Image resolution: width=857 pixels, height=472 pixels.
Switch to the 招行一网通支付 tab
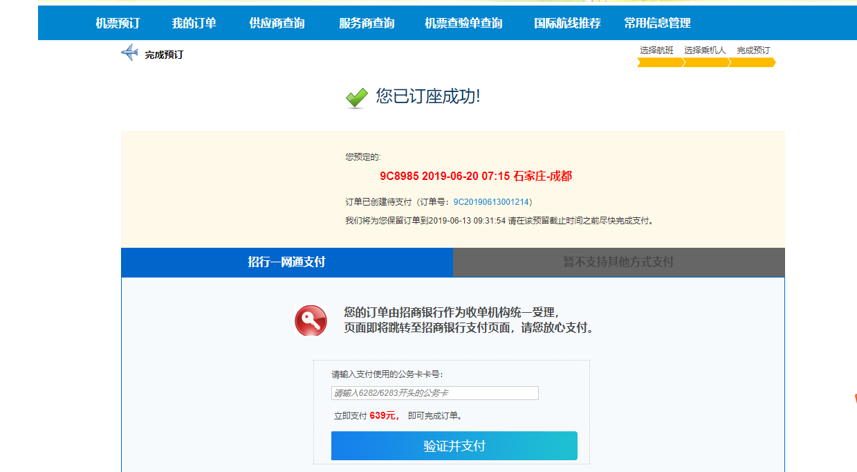pos(286,262)
